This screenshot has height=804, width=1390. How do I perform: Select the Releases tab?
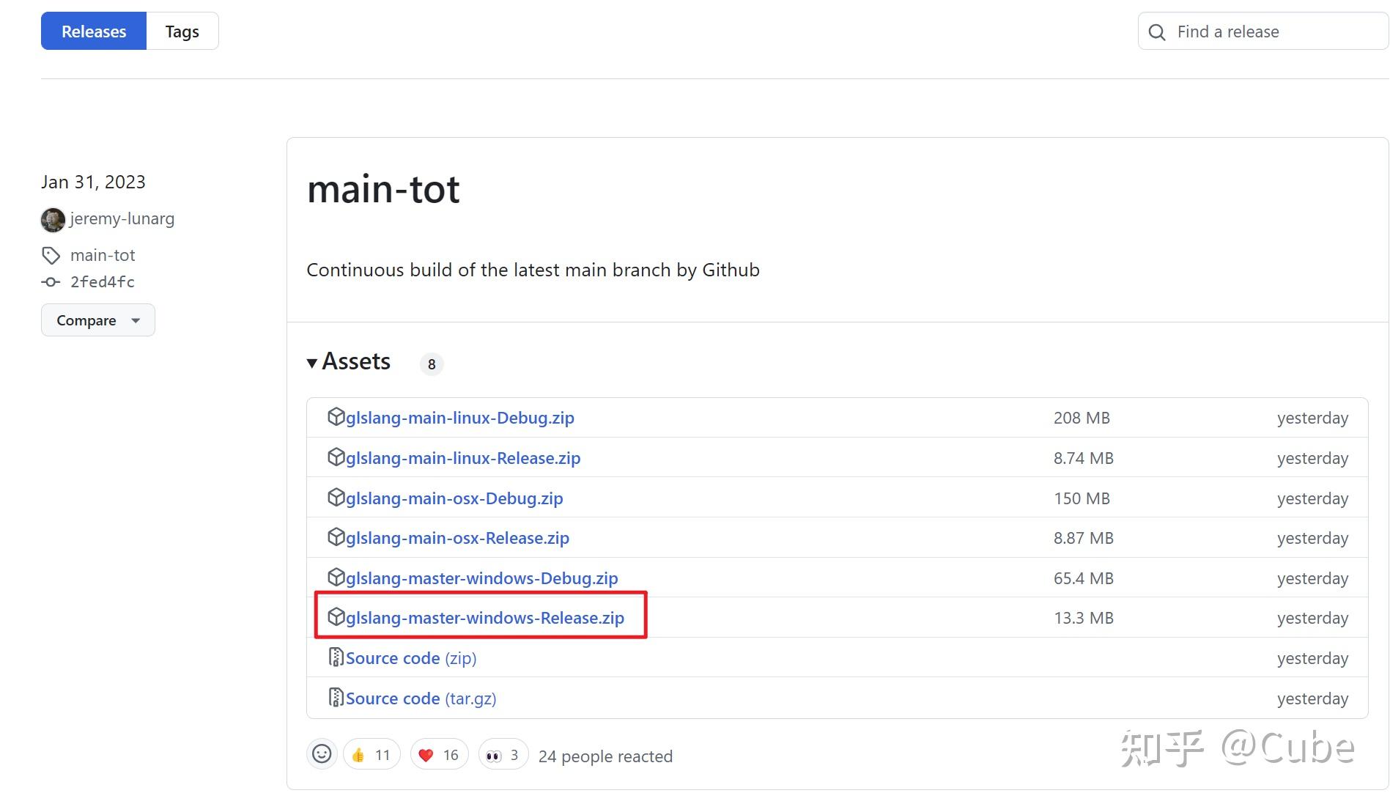tap(94, 32)
